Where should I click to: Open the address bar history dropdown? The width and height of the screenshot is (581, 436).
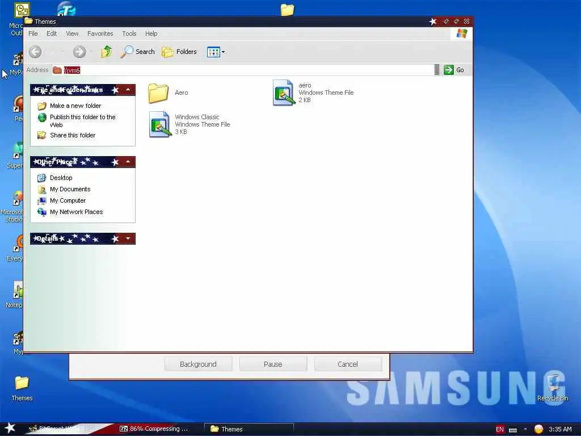tap(437, 70)
